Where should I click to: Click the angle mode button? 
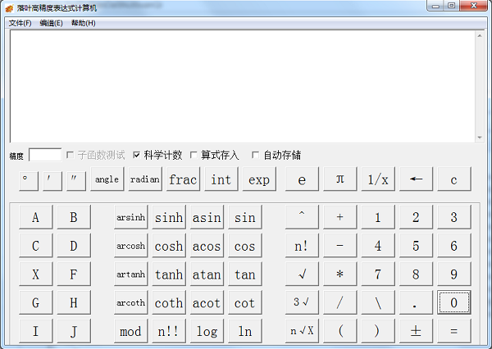[x=107, y=179]
